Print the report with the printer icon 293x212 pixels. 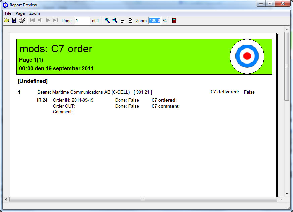pyautogui.click(x=22, y=21)
